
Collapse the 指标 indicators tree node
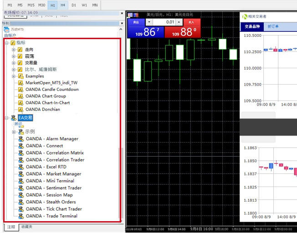(7, 43)
